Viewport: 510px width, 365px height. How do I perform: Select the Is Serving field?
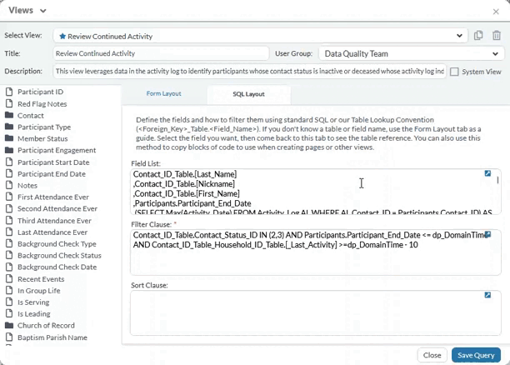33,302
